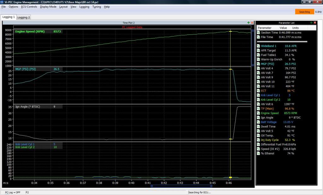Open the Help menu
This screenshot has width=323, height=195.
click(107, 7)
